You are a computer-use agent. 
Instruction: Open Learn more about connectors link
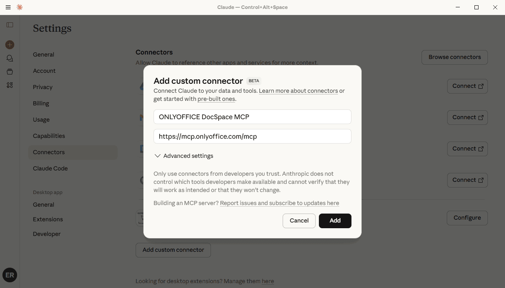coord(298,91)
